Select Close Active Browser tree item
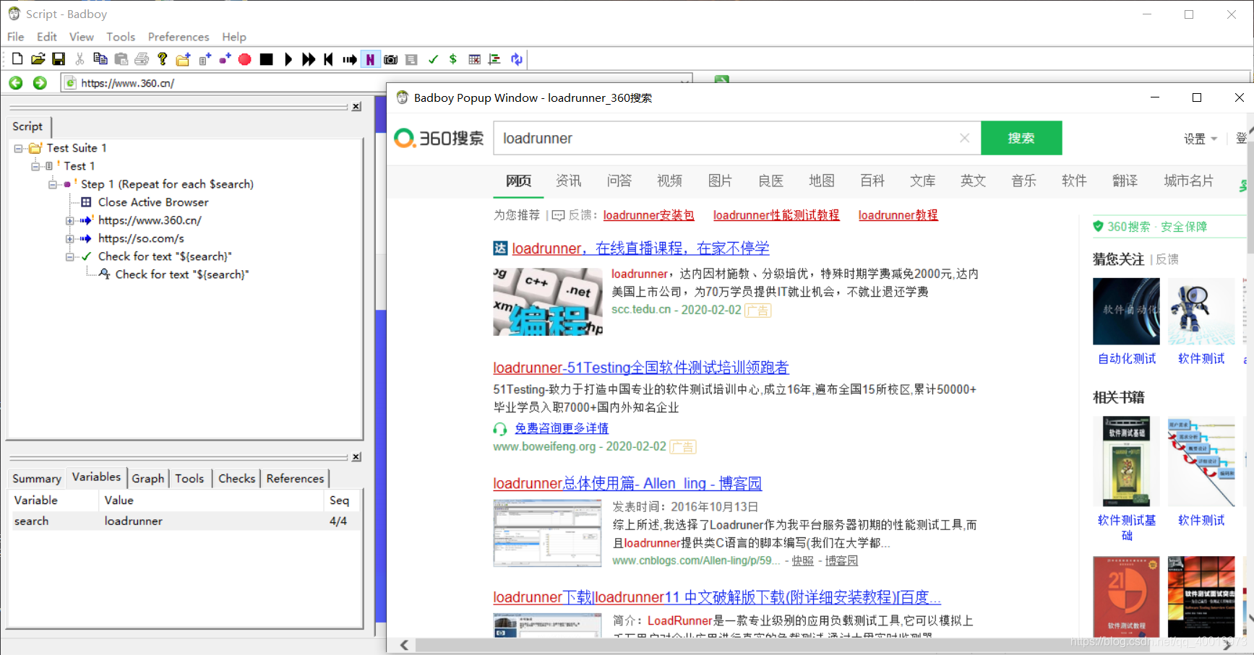Image resolution: width=1254 pixels, height=655 pixels. pyautogui.click(x=153, y=202)
